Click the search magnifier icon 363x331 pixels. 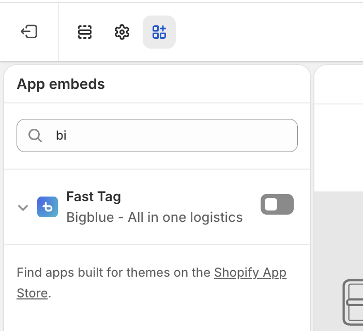pos(35,136)
